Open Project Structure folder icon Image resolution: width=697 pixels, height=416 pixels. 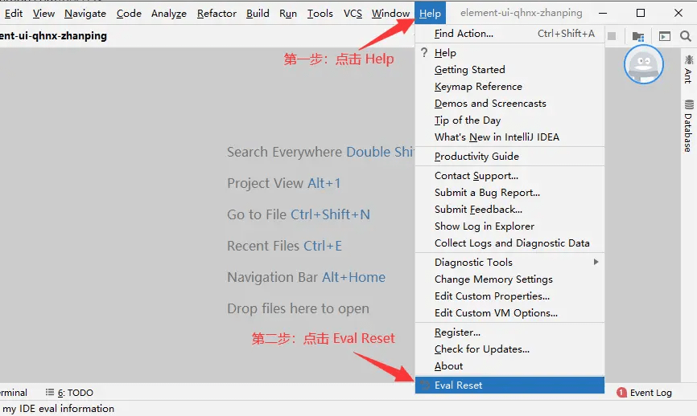click(638, 36)
